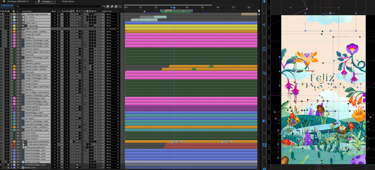Hide the Shape Layer 1 layer eye
Viewport: 375px width, 170px height.
[1, 23]
